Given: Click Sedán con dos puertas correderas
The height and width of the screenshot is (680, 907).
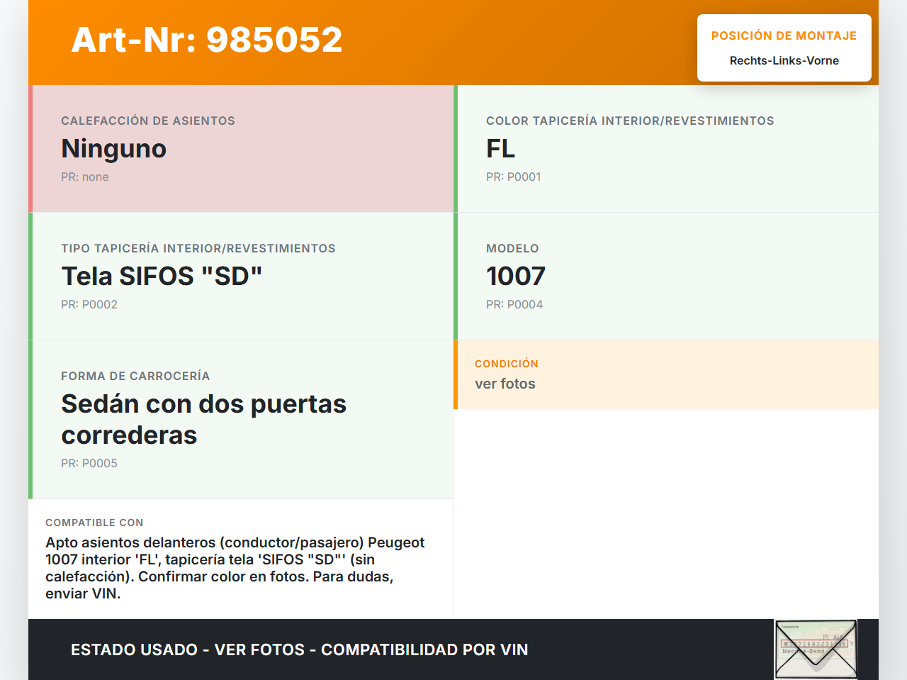Looking at the screenshot, I should pos(203,419).
